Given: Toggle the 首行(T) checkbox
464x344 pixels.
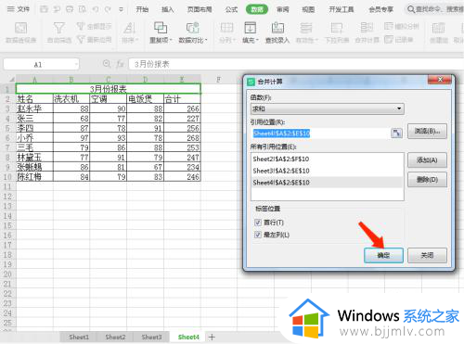Looking at the screenshot, I should click(x=258, y=223).
